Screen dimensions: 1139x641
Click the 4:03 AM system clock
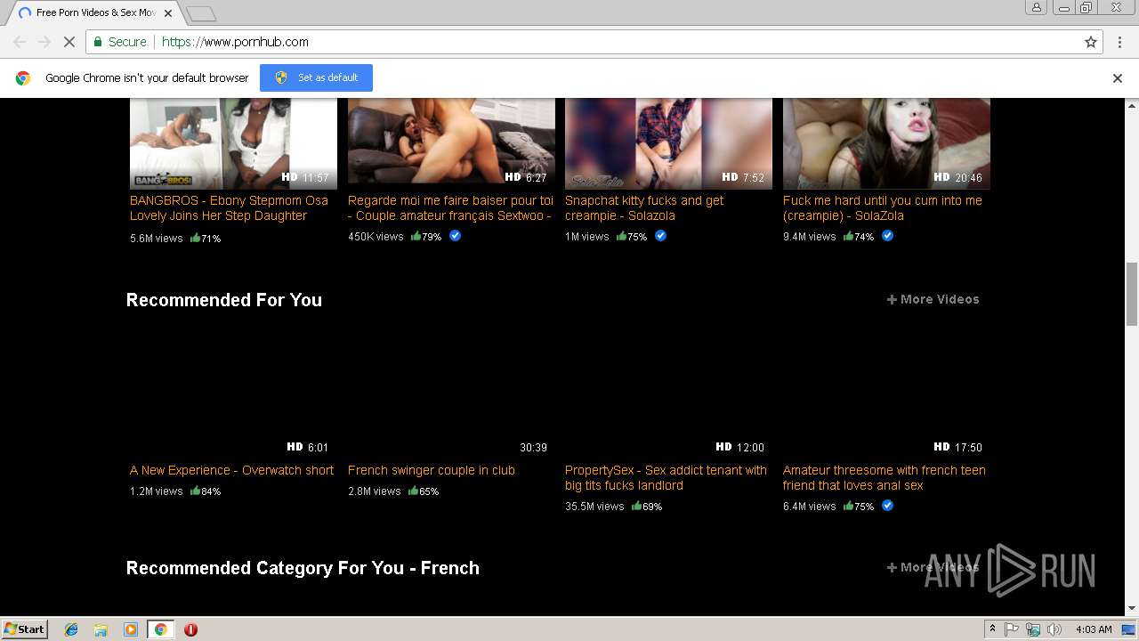tap(1094, 629)
